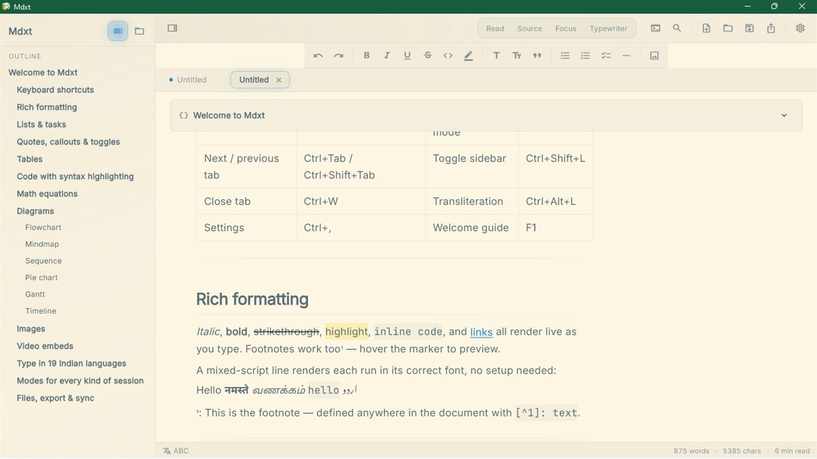Jump to Tables in the outline
The height and width of the screenshot is (459, 817).
click(x=30, y=159)
